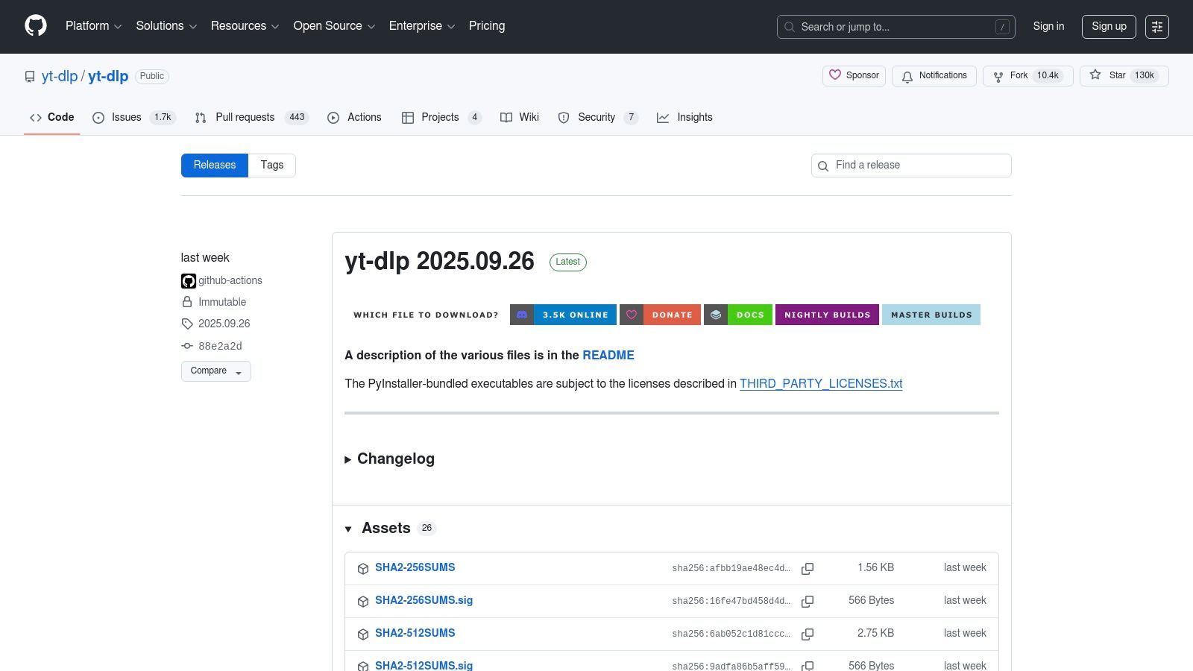Click the tag icon beside 2025.09.26
The height and width of the screenshot is (671, 1193).
187,324
